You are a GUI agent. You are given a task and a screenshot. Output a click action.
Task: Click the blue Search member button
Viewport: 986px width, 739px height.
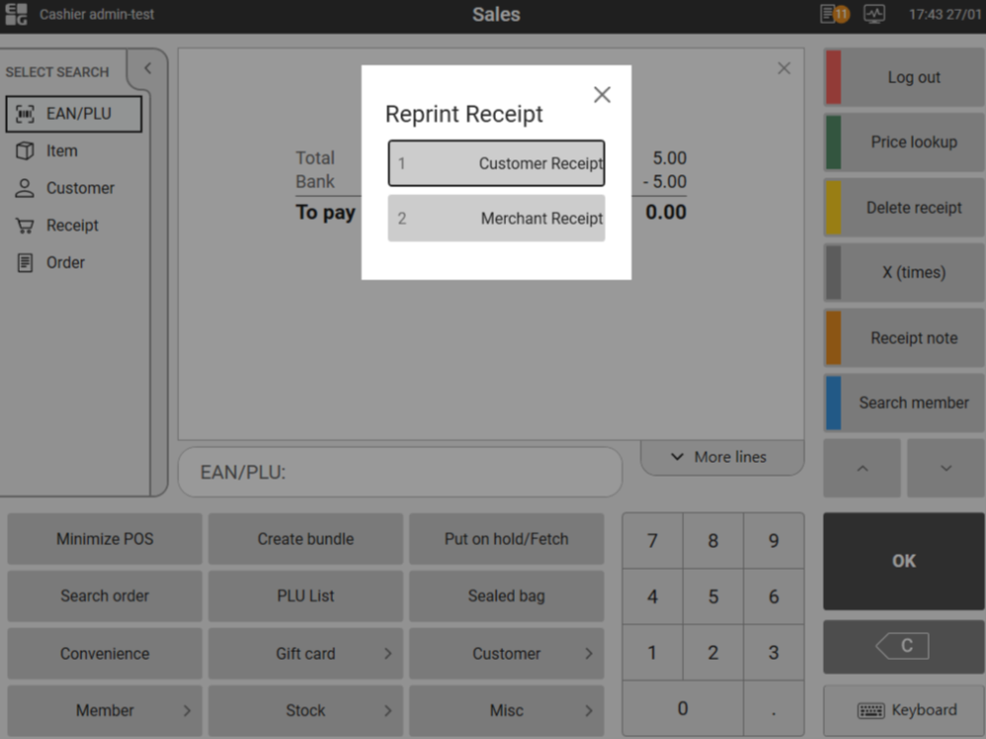[x=904, y=402]
